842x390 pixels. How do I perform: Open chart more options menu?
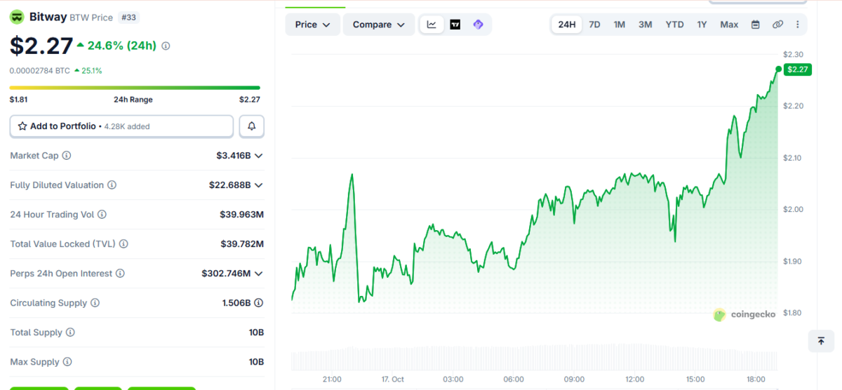pyautogui.click(x=797, y=25)
